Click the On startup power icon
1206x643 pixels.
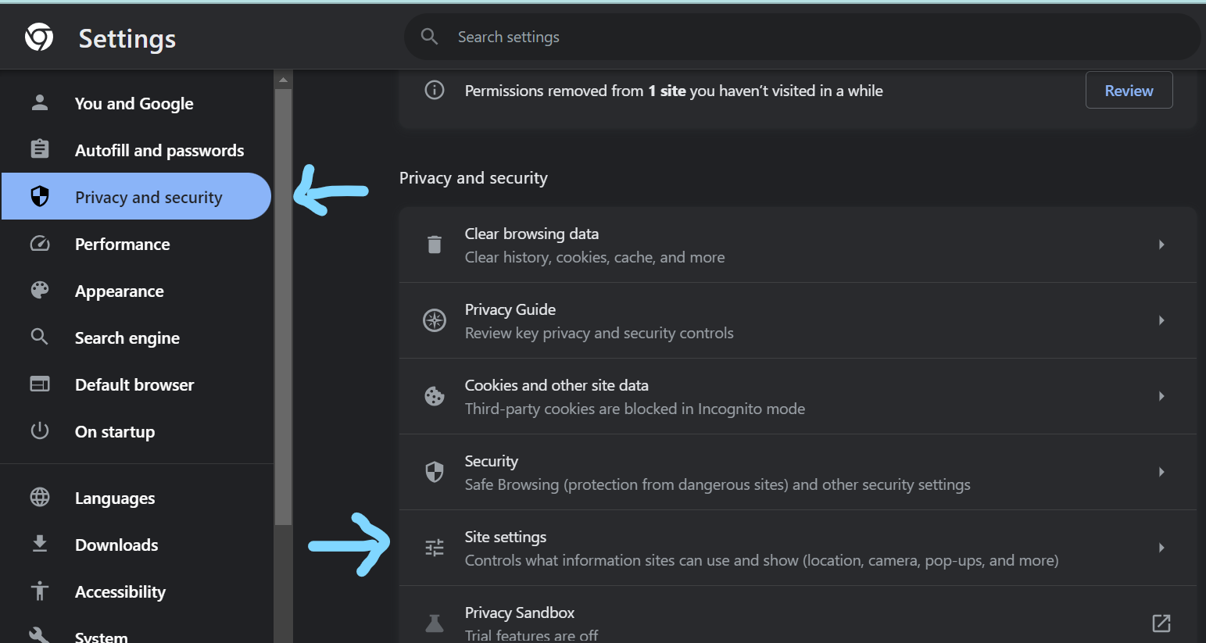click(40, 430)
